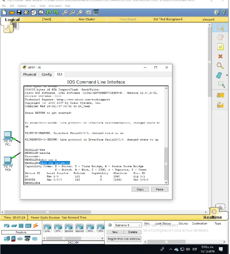Pick the 2620XM router device
The image size is (230, 254).
coord(69,228)
